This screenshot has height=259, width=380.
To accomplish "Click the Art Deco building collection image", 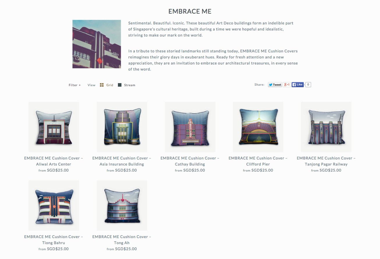I will pos(97,44).
